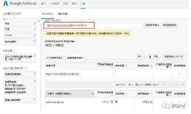Add spiderman gloves keyword to plan
Screen dimensions: 191x114
(x=179, y=102)
